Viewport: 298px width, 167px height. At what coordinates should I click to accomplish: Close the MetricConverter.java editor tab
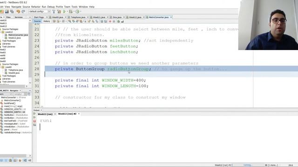pyautogui.click(x=171, y=17)
